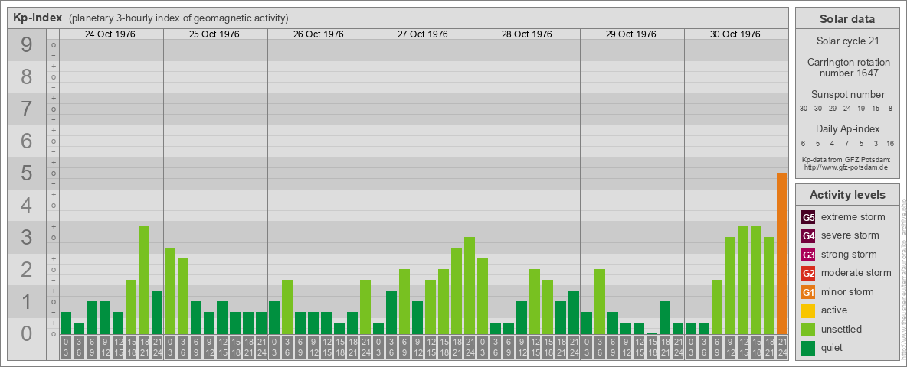Screen dimensions: 907x367
Task: Click the 'minor storm' legend label
Action: pyautogui.click(x=847, y=292)
